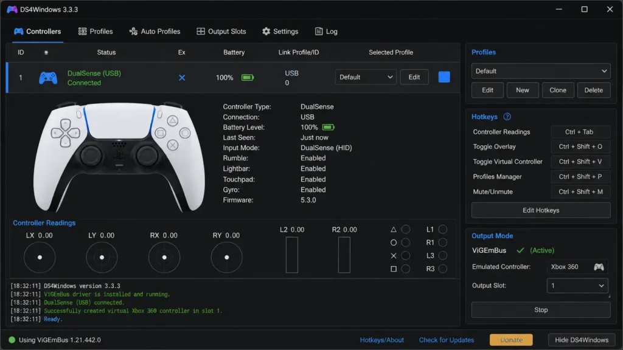Click the green status dot near ViGEmBus version

12,340
